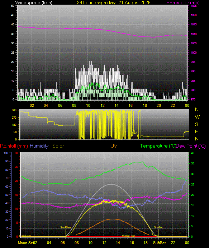Click the 40 temperature scale value
Image resolution: width=209 pixels, height=248 pixels.
point(193,153)
